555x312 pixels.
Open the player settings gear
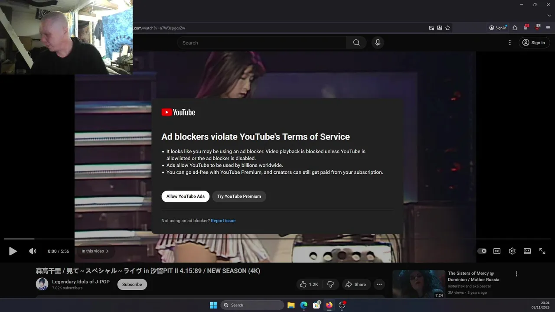(512, 251)
